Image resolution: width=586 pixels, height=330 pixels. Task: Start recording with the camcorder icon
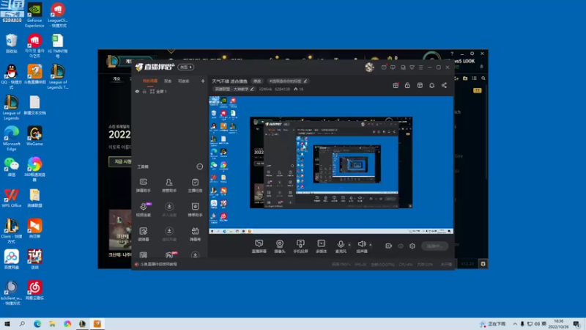pos(389,246)
